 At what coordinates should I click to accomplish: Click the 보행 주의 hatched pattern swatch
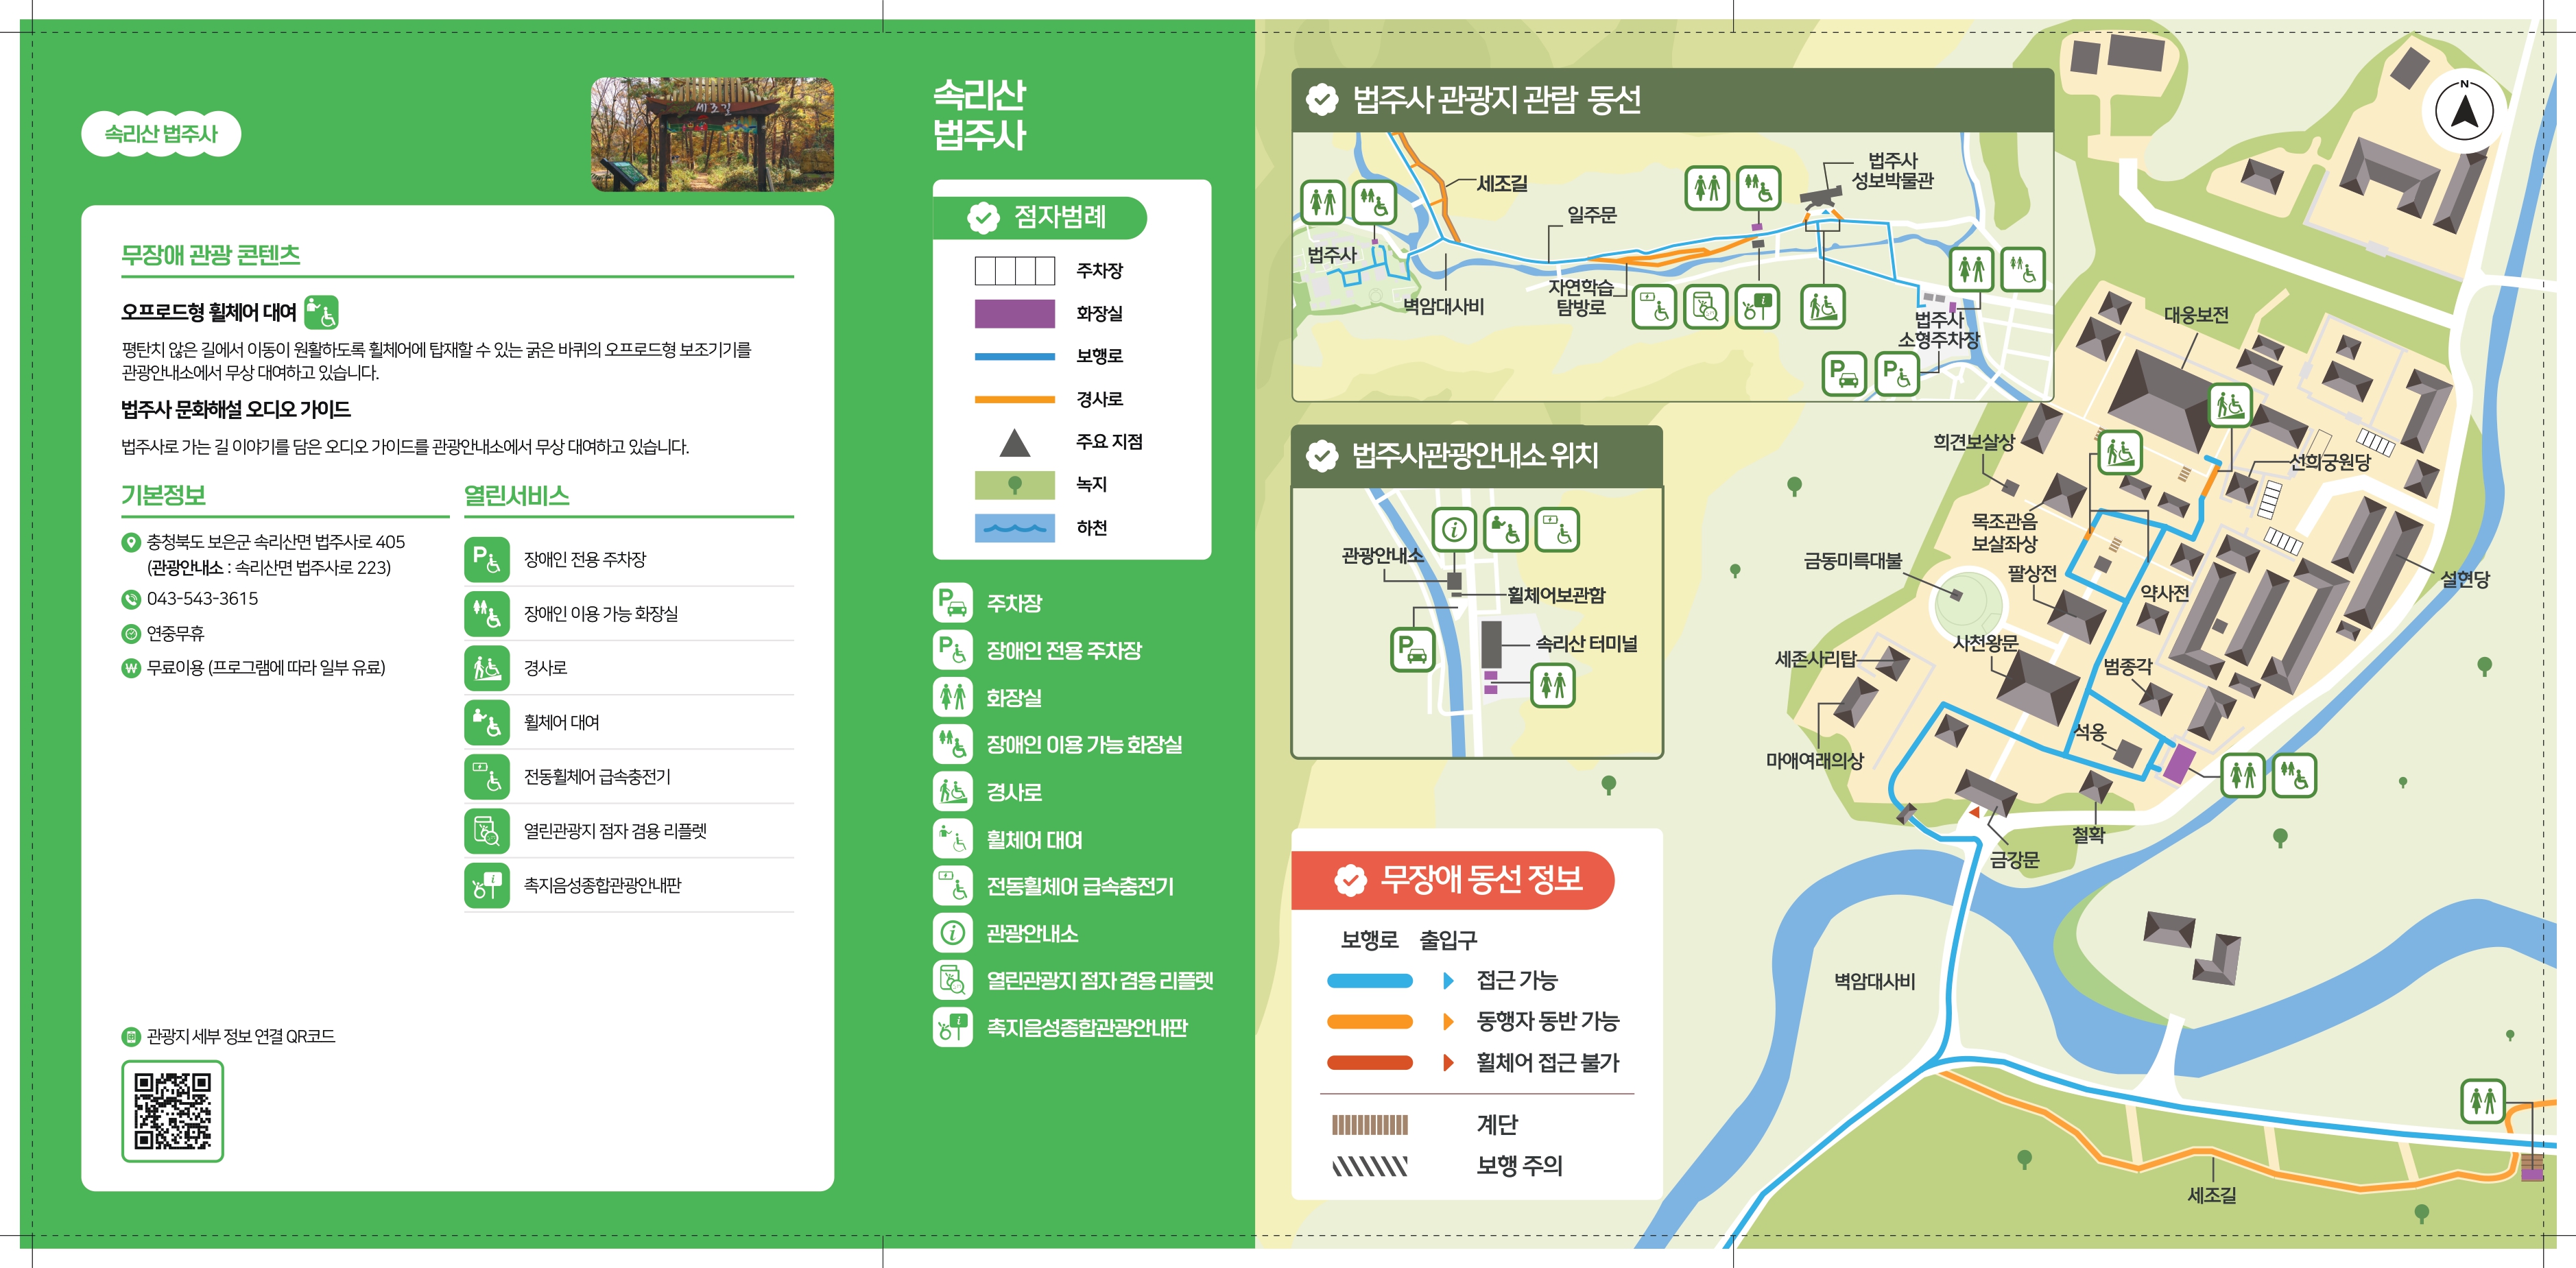click(1369, 1166)
